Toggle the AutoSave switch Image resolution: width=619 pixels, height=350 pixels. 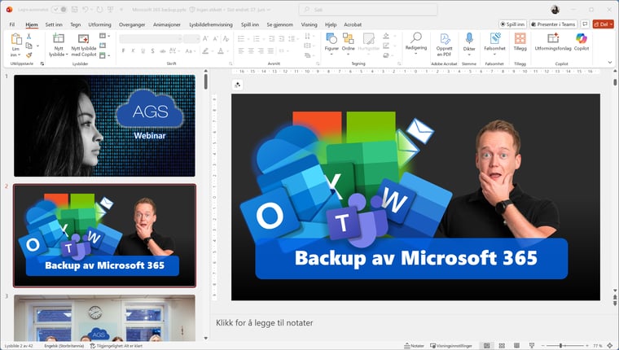[x=59, y=10]
